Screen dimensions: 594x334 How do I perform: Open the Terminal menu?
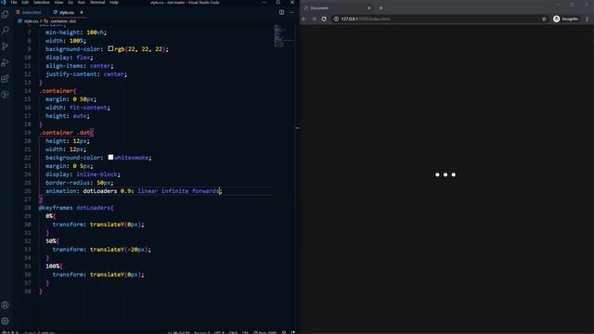(97, 2)
